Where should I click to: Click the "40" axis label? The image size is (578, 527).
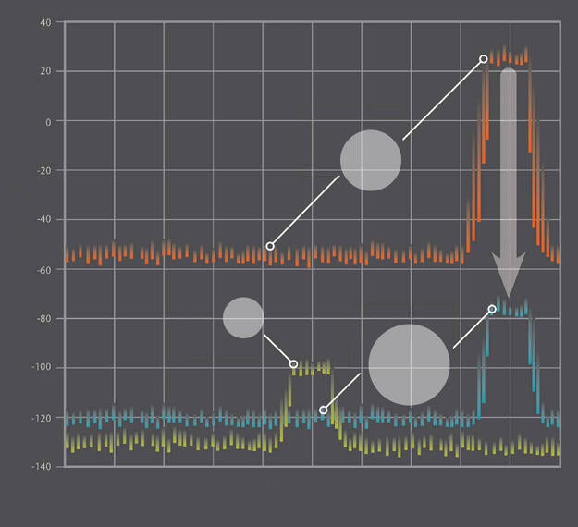pyautogui.click(x=45, y=23)
